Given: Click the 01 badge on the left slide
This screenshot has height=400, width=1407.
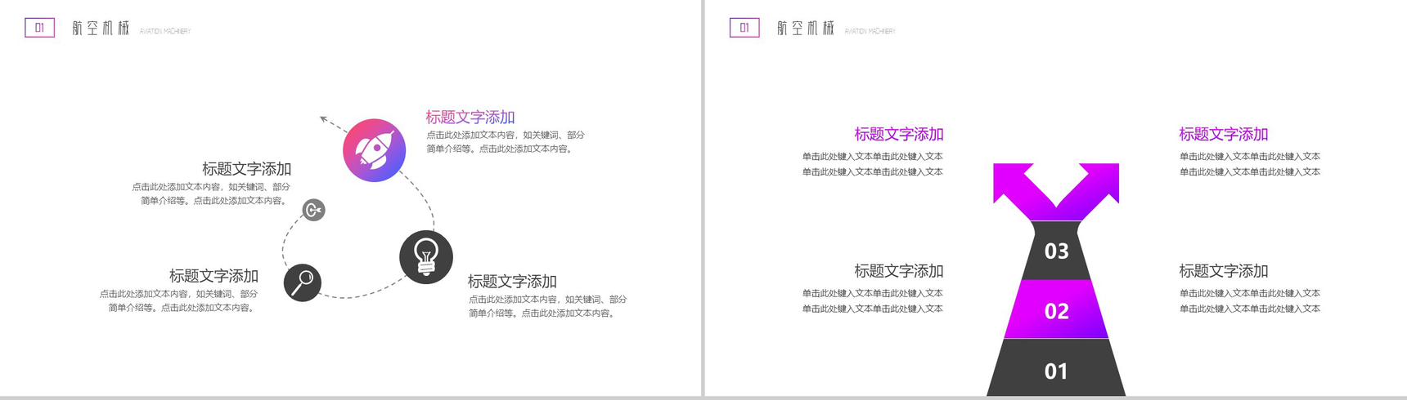Looking at the screenshot, I should tap(39, 28).
